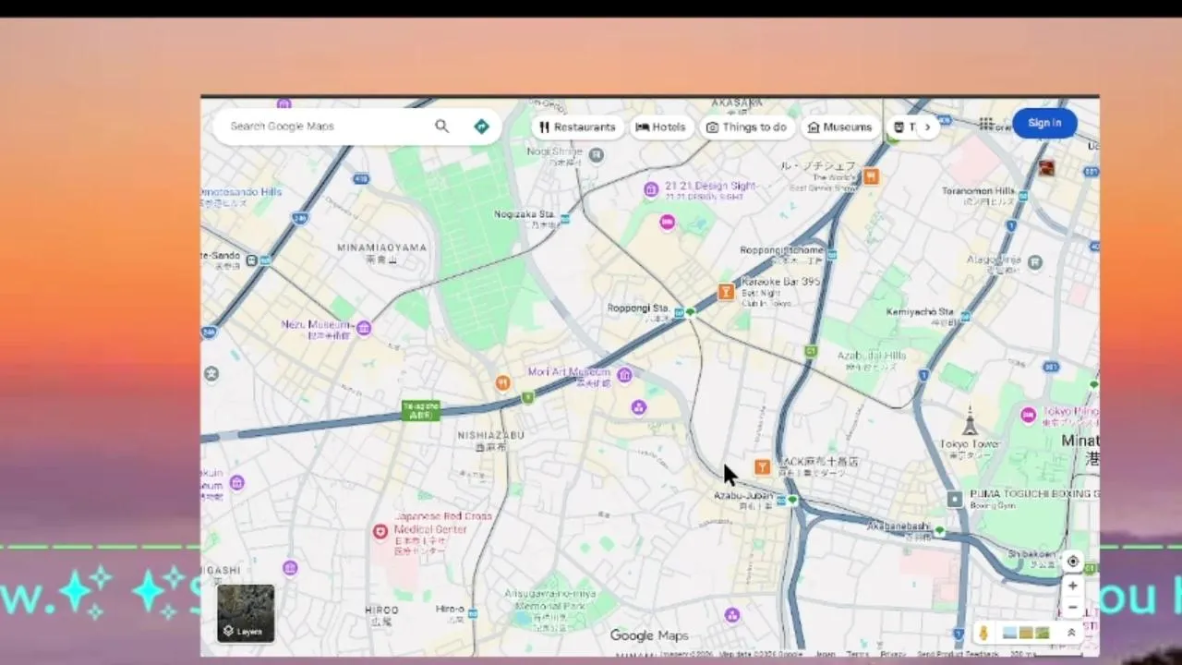Open the Layers map-type thumbnail
Image resolution: width=1182 pixels, height=665 pixels.
click(x=246, y=613)
